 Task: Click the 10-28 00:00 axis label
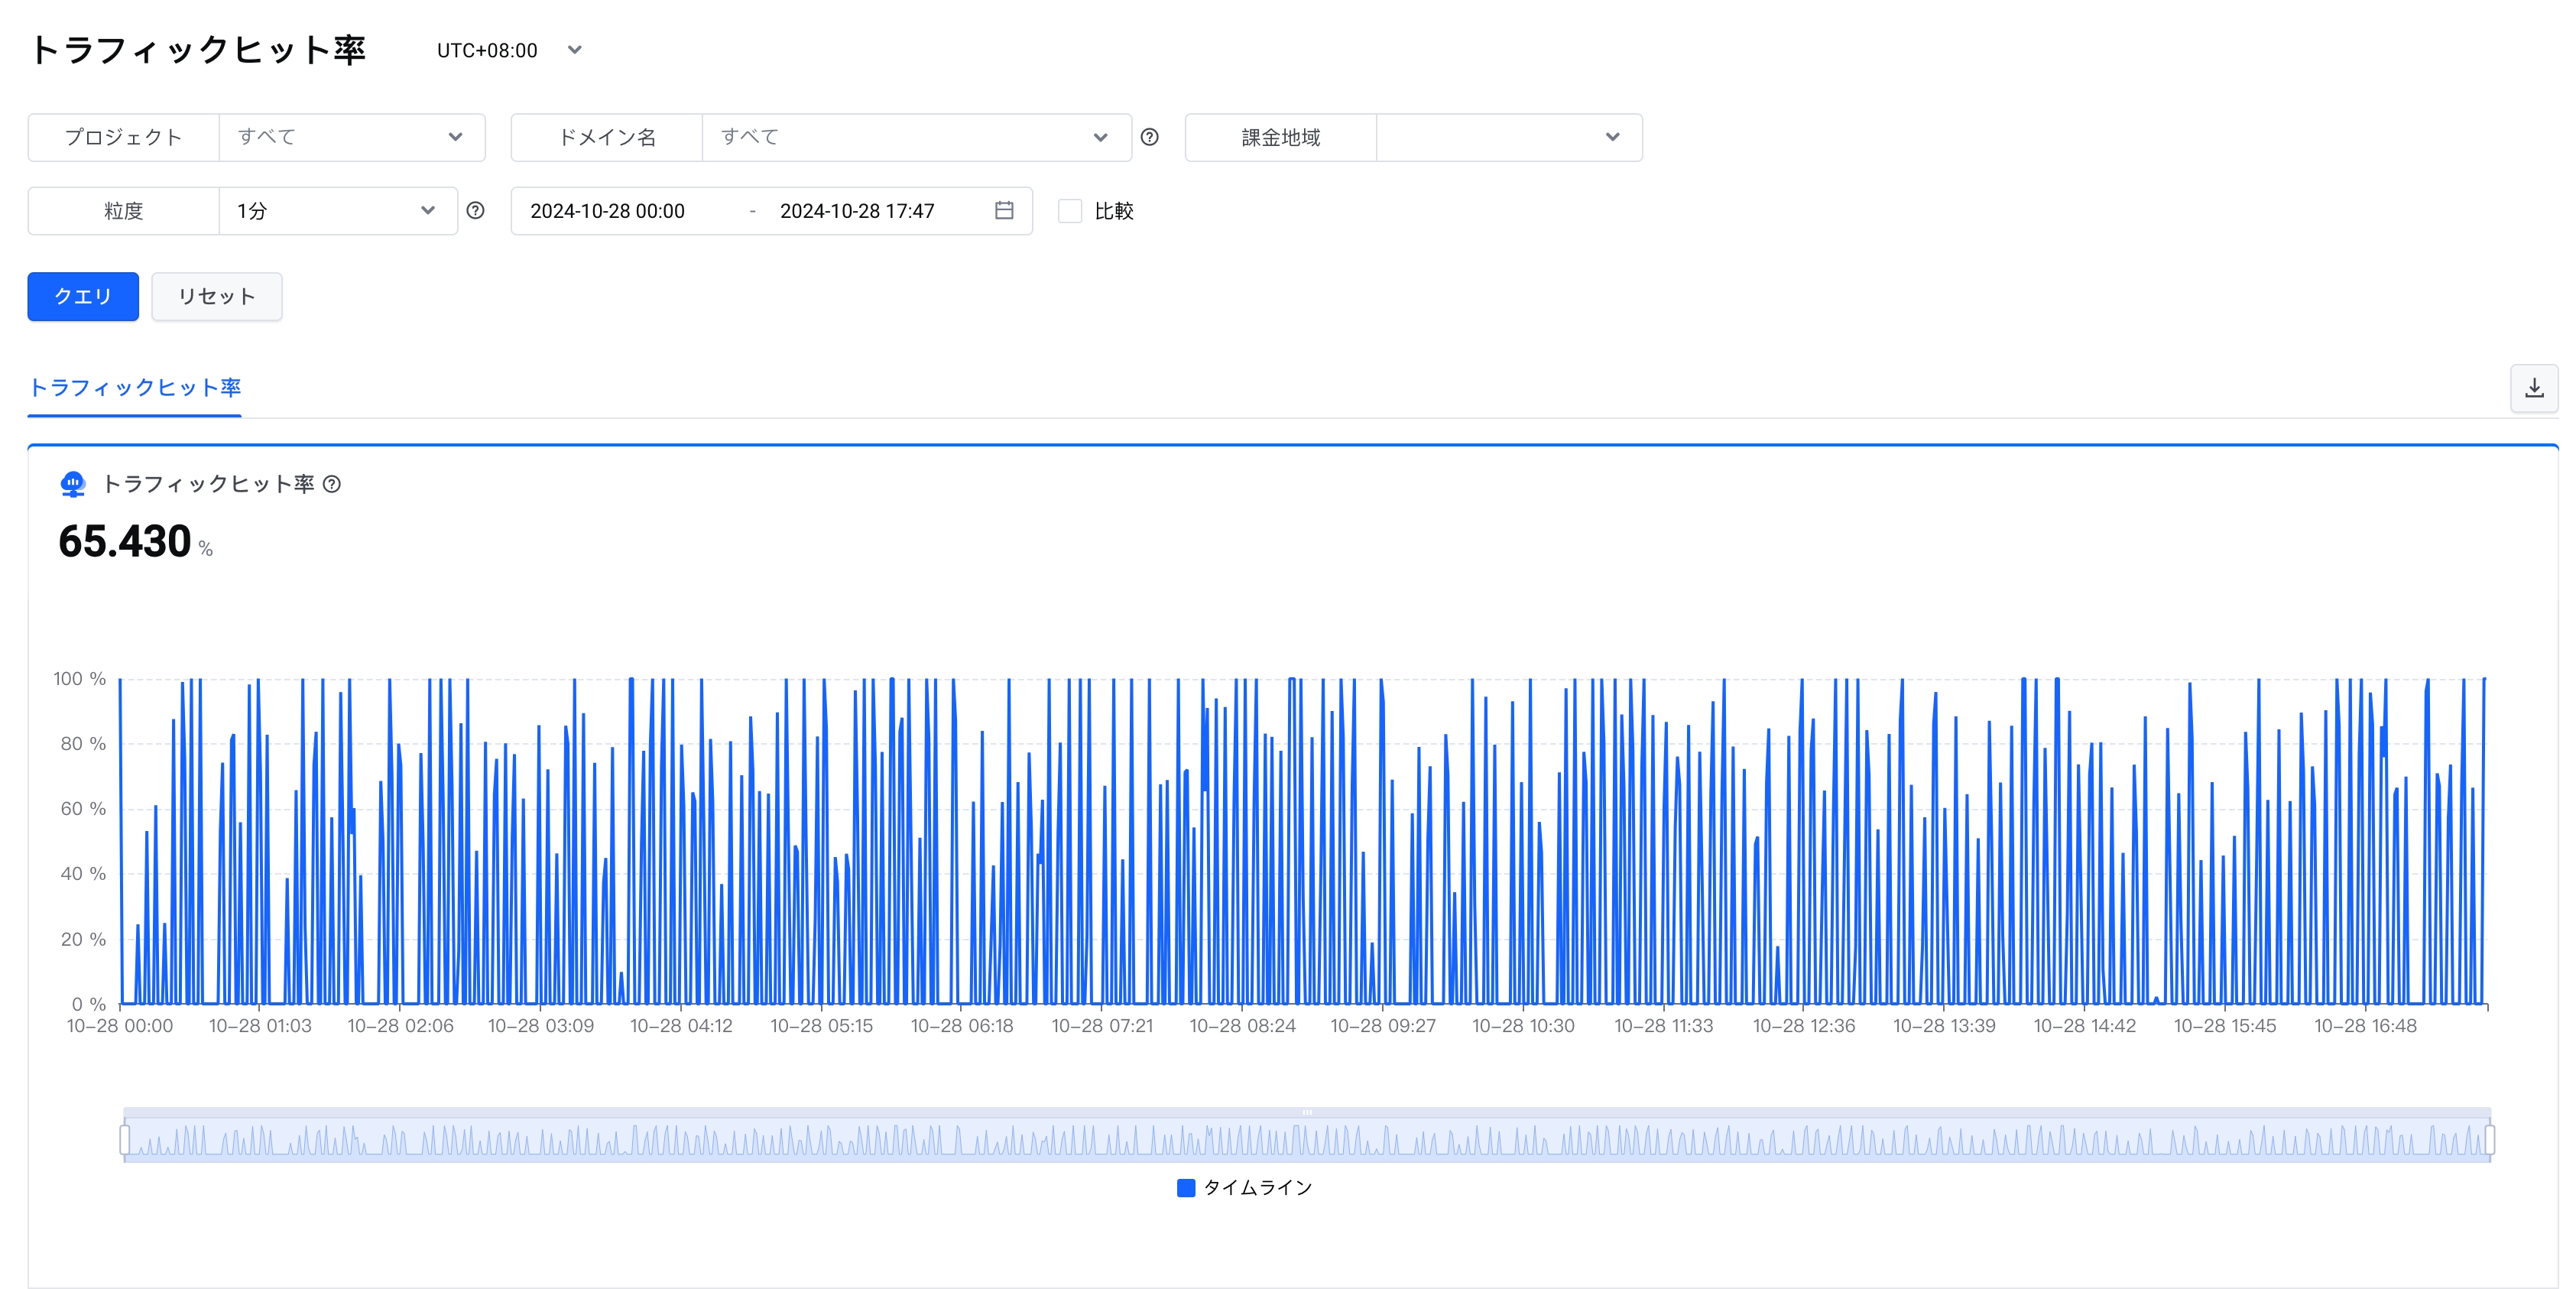point(120,1026)
